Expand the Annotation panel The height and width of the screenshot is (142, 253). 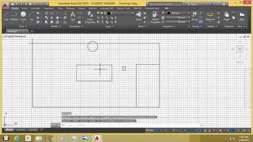click(x=76, y=26)
